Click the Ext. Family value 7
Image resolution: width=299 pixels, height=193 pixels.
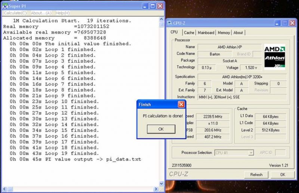204,90
